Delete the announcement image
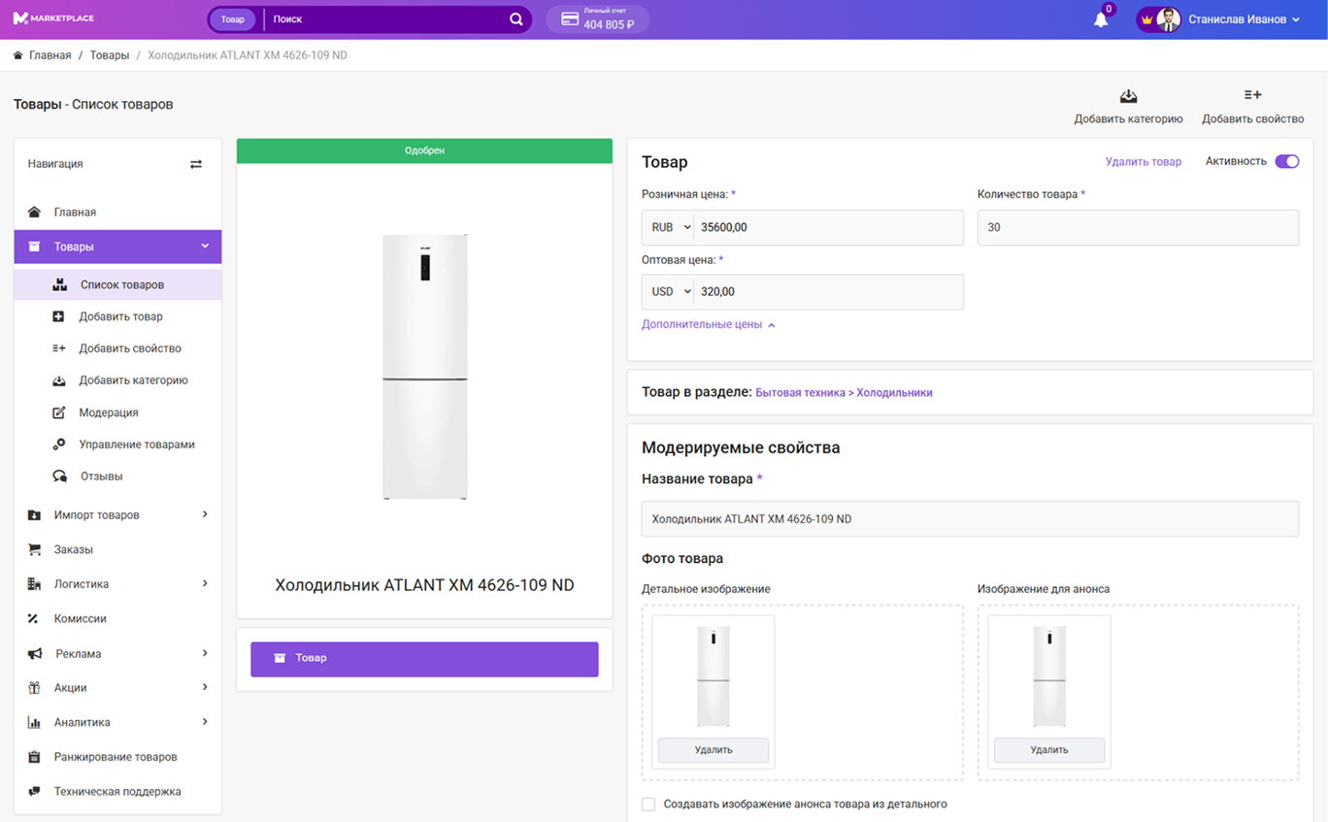The width and height of the screenshot is (1328, 822). (x=1049, y=750)
